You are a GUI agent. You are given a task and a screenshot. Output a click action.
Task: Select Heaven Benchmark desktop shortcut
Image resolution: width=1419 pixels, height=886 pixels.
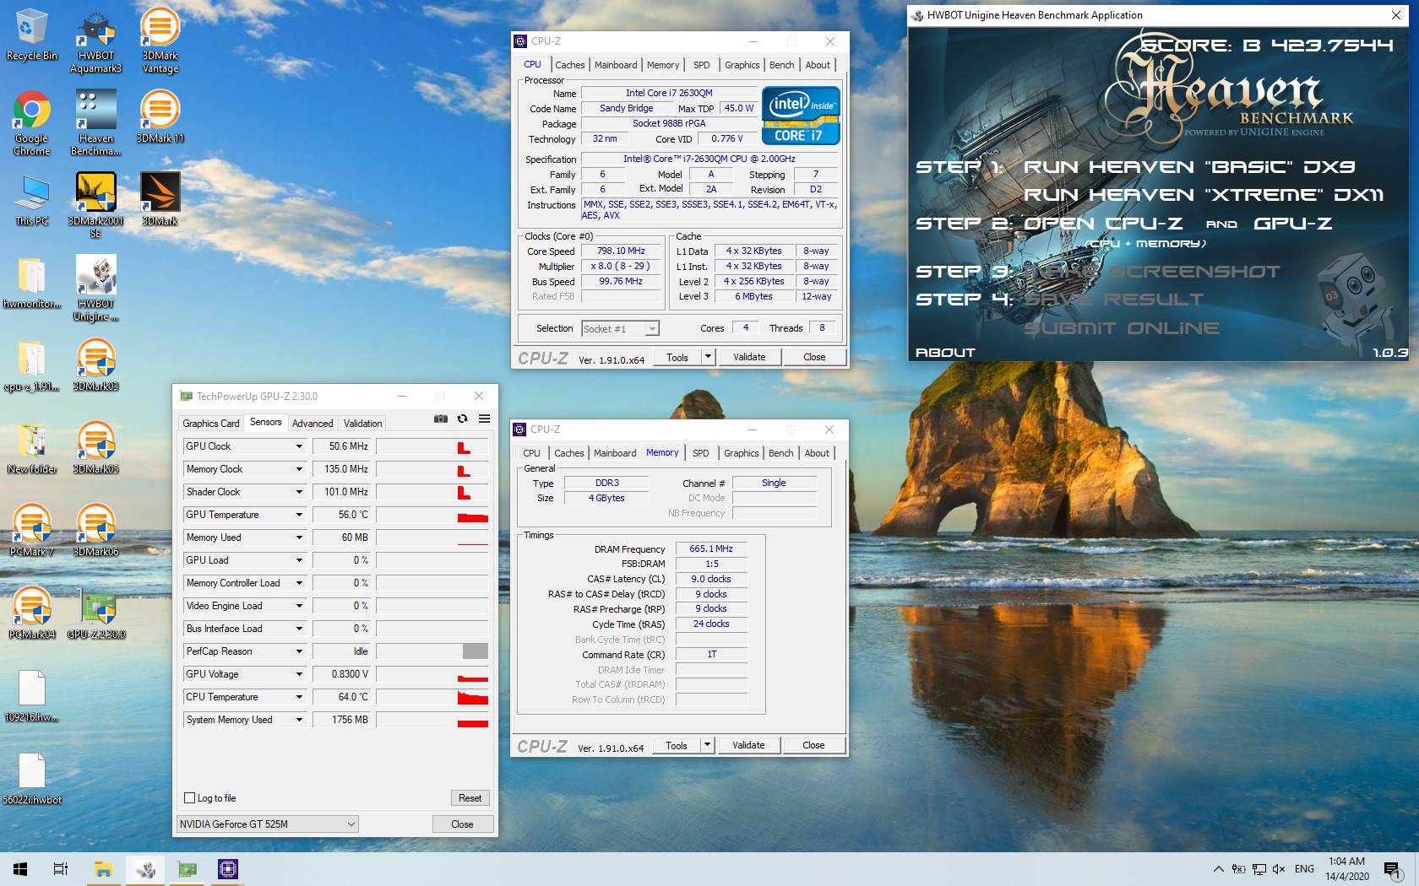click(95, 123)
